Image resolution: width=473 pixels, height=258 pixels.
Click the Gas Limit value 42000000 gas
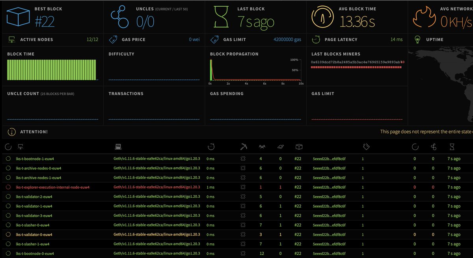point(287,39)
